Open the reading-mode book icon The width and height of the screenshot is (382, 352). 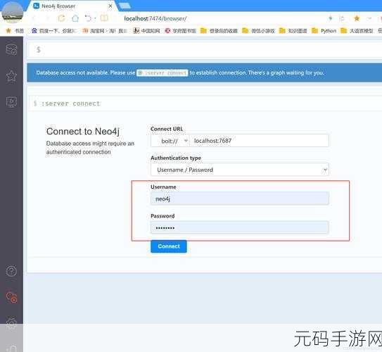point(104,18)
